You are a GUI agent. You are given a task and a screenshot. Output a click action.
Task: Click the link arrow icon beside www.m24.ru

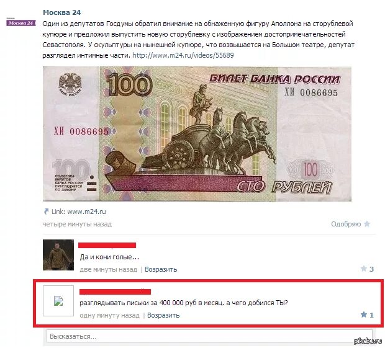click(46, 212)
